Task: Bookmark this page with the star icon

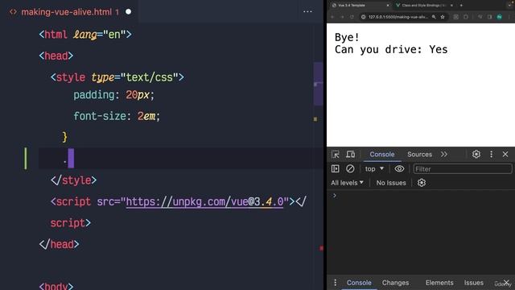Action: click(443, 17)
